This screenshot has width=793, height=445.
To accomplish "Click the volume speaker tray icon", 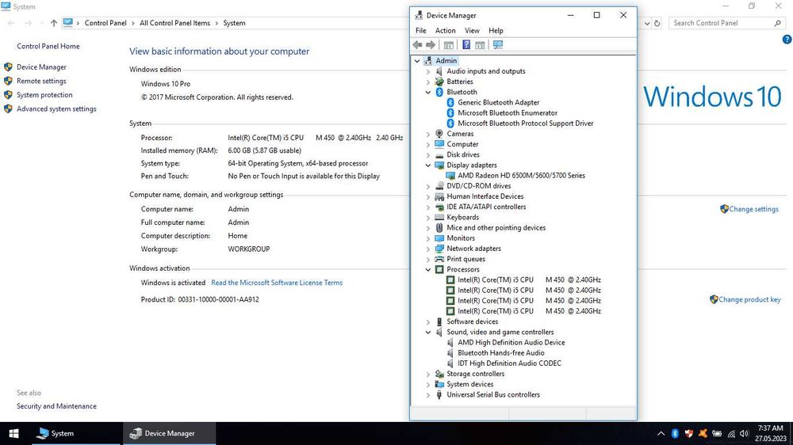I will click(x=744, y=433).
